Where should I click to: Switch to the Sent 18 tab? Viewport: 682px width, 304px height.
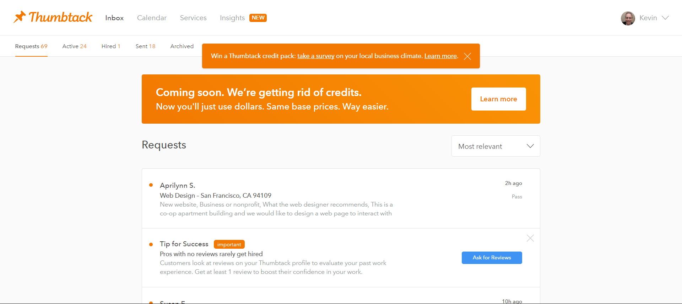(146, 46)
